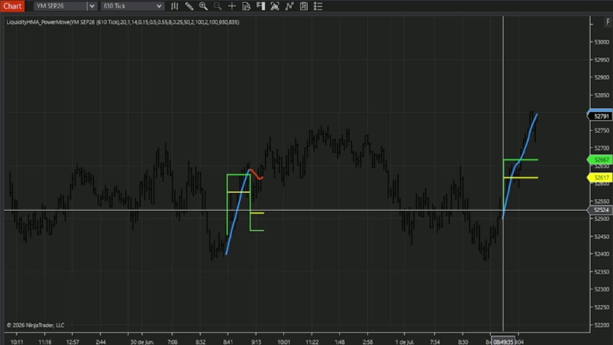This screenshot has height=345, width=613.
Task: Show the Data Box
Action: 246,6
